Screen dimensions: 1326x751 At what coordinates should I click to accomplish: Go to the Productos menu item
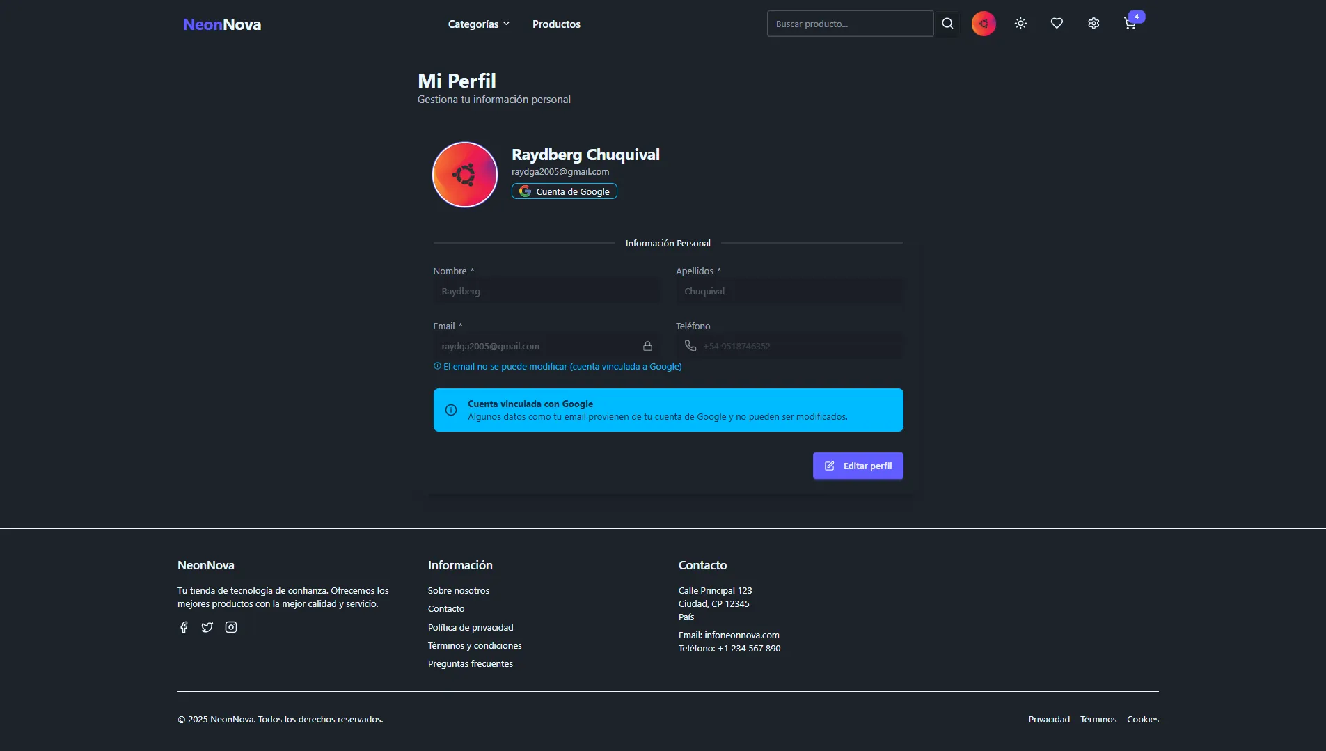click(556, 24)
